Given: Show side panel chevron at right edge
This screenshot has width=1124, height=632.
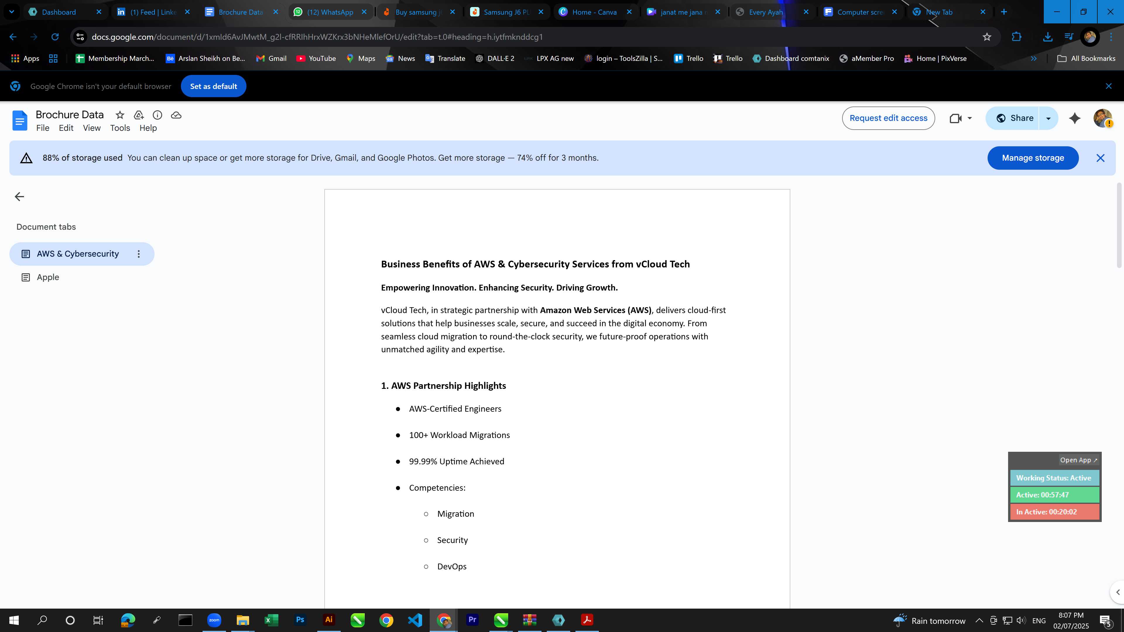Looking at the screenshot, I should (x=1118, y=592).
